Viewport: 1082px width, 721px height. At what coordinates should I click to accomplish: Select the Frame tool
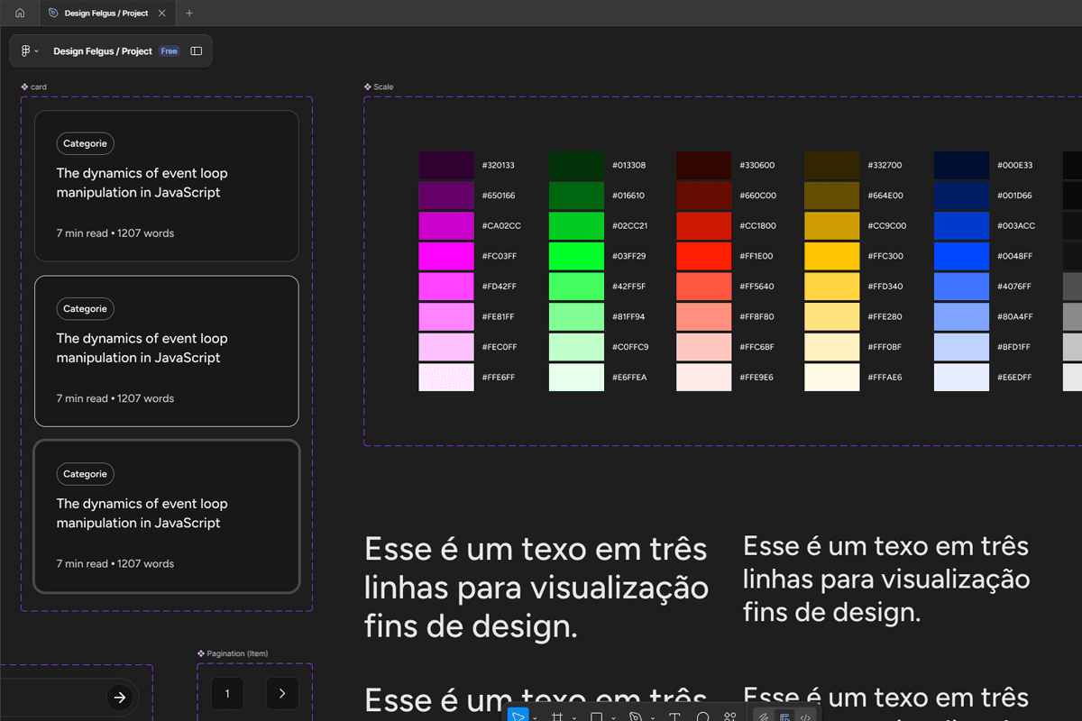coord(557,717)
